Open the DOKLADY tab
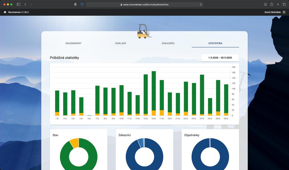 pos(121,43)
